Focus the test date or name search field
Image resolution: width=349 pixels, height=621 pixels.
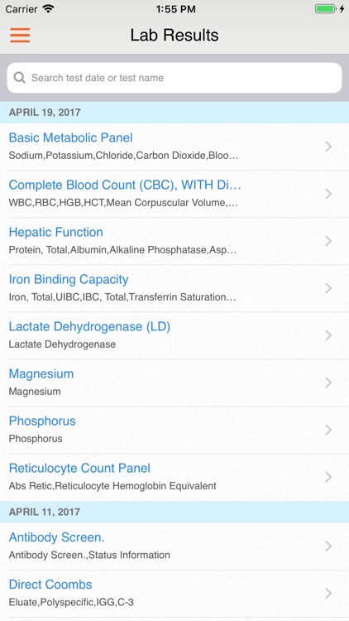point(174,78)
